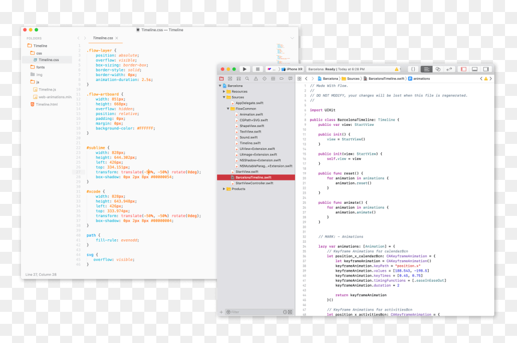Open related items grid in Xcode jump bar
Viewport: 517px width, 343px height.
[299, 79]
